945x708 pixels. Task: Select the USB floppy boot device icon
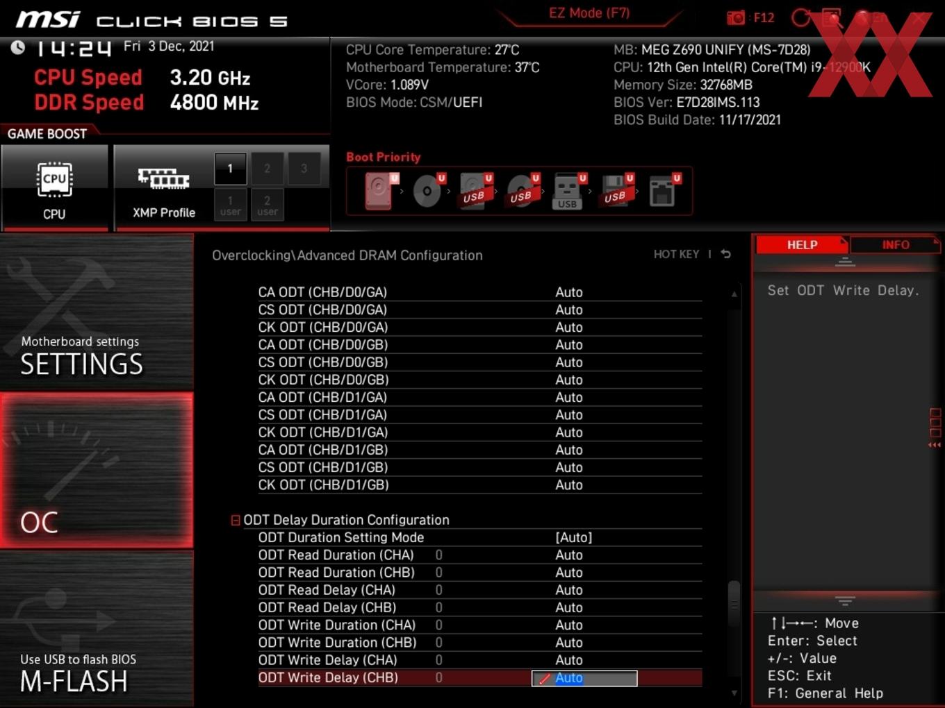(616, 191)
